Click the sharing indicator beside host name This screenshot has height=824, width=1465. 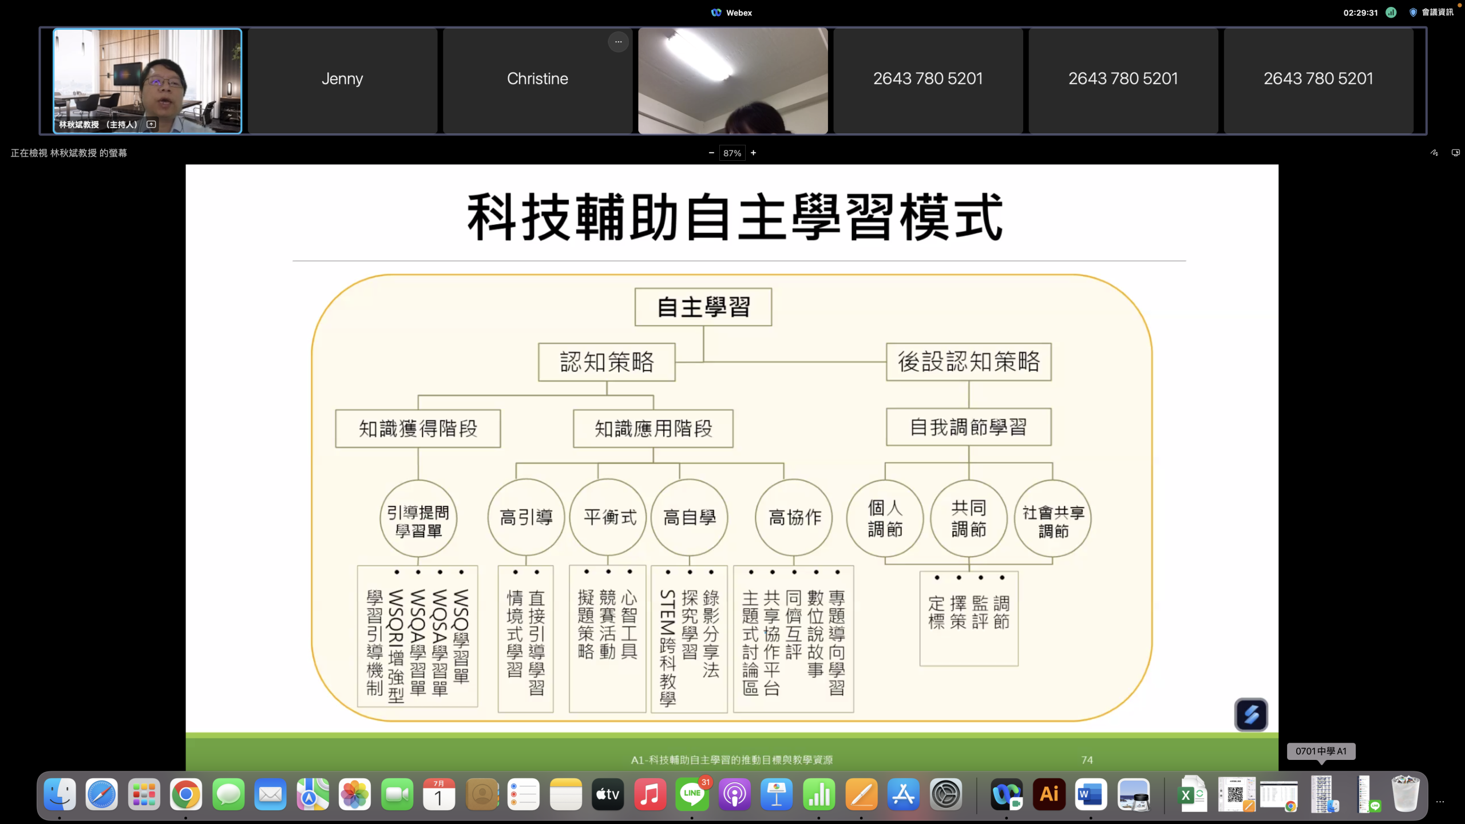coord(151,124)
